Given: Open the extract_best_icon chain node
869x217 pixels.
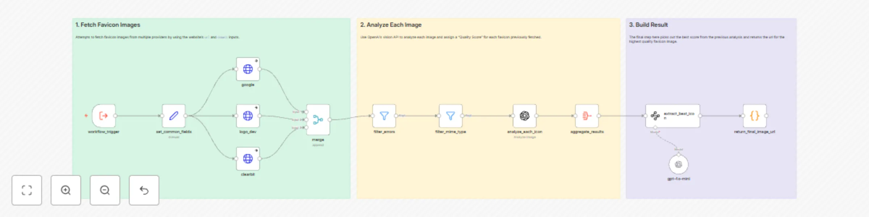Looking at the screenshot, I should point(673,116).
